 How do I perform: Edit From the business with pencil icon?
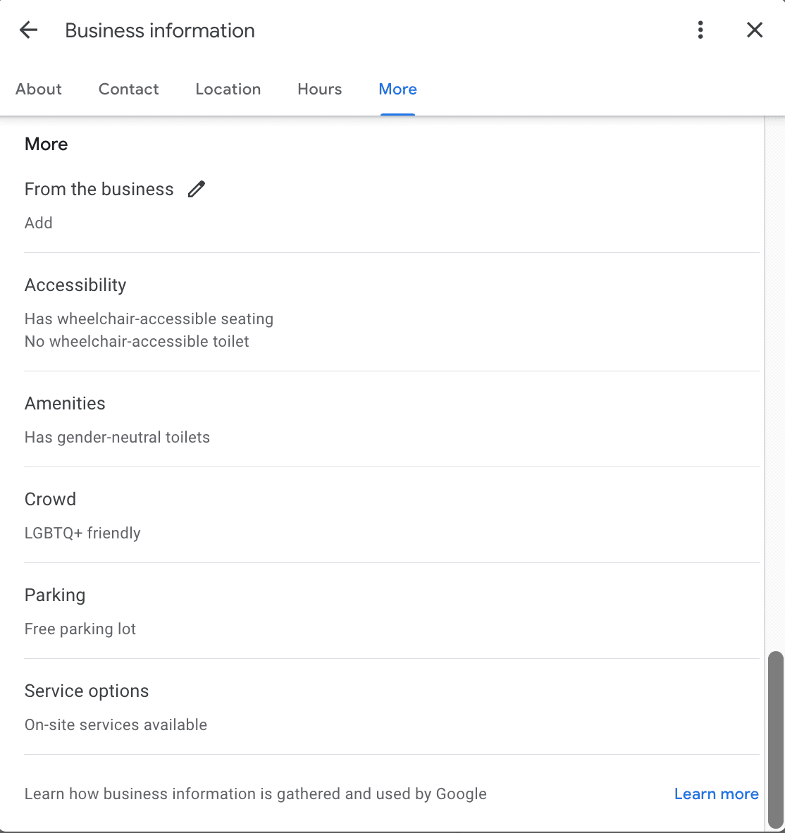click(x=197, y=189)
